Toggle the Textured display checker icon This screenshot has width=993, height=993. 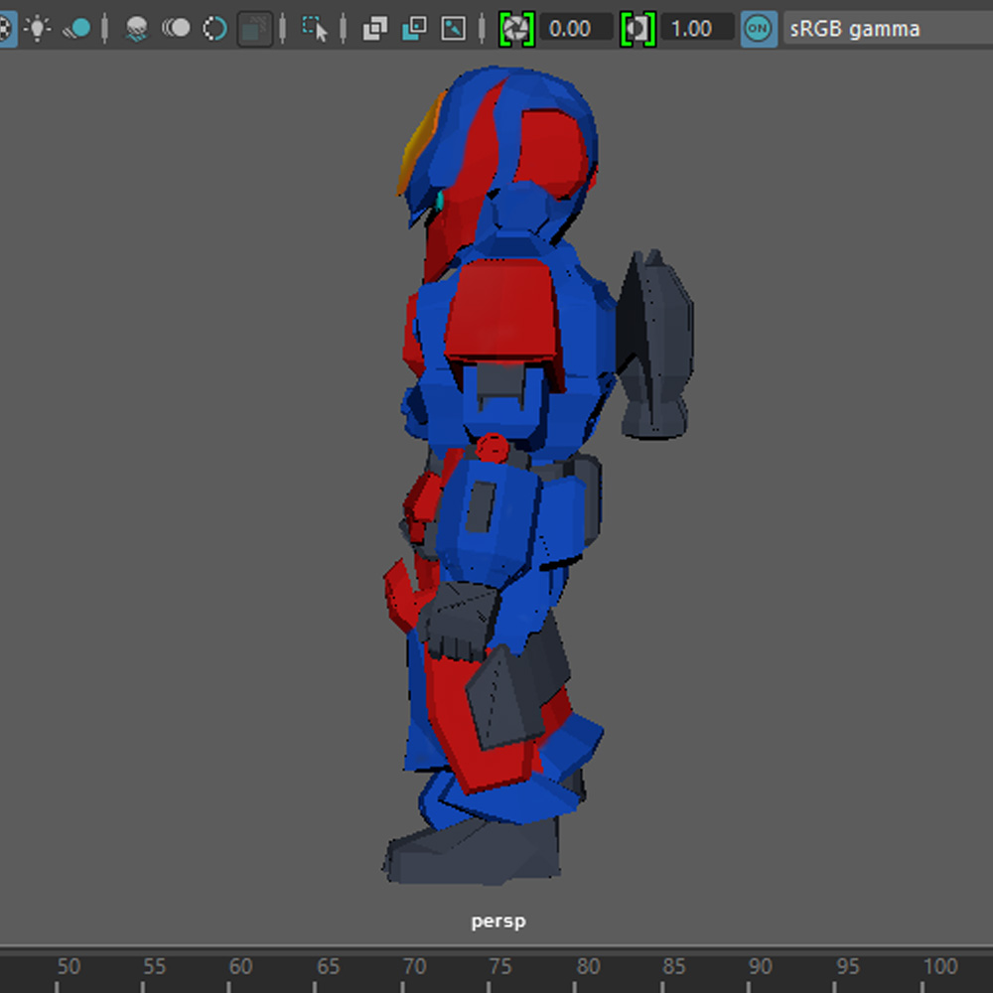pyautogui.click(x=5, y=28)
